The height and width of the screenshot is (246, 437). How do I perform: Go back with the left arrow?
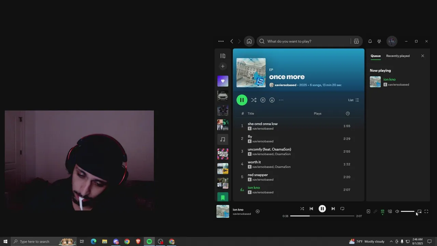tap(231, 41)
